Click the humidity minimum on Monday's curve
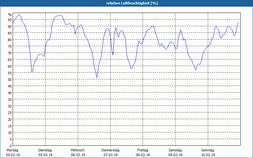This screenshot has width=253, height=158. (32, 72)
